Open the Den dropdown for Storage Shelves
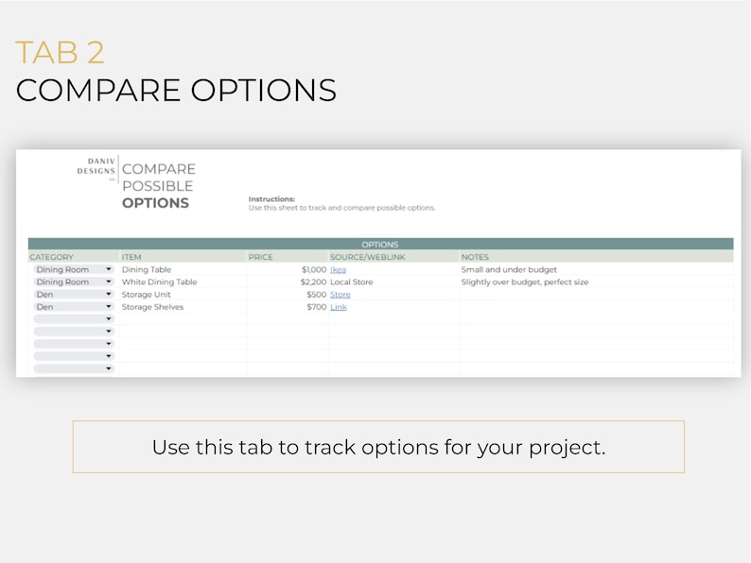The width and height of the screenshot is (751, 563). coord(74,307)
